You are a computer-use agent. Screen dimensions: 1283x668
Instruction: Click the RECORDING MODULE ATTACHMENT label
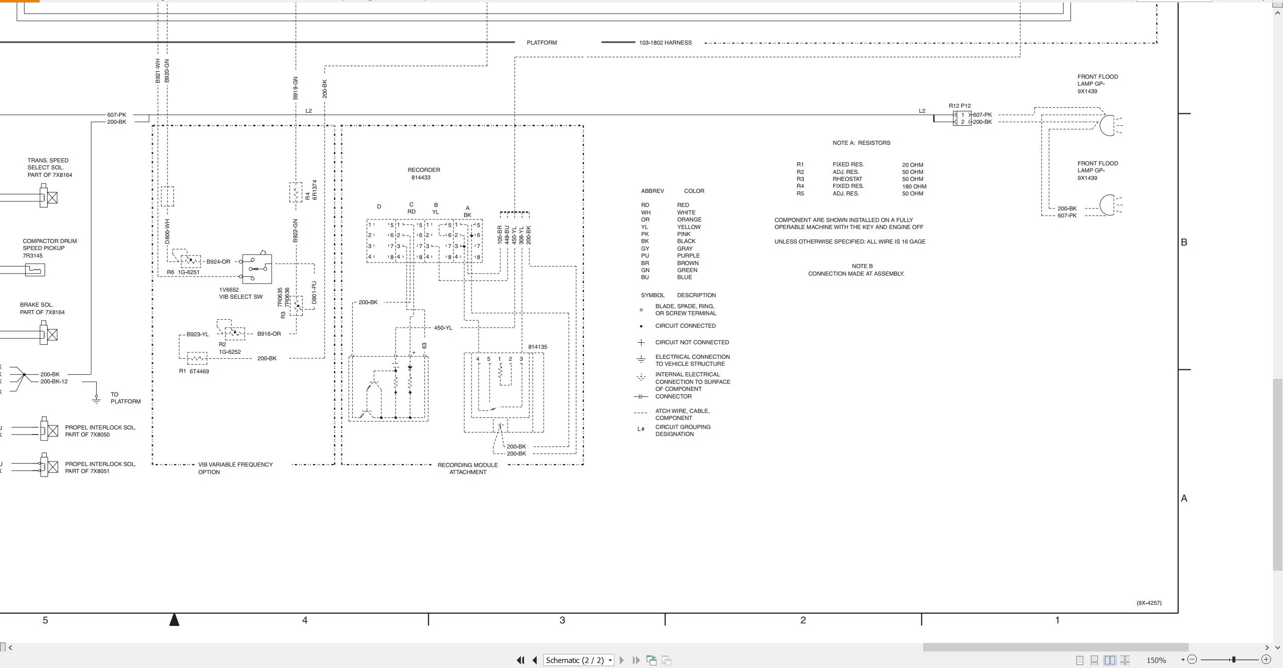click(468, 469)
